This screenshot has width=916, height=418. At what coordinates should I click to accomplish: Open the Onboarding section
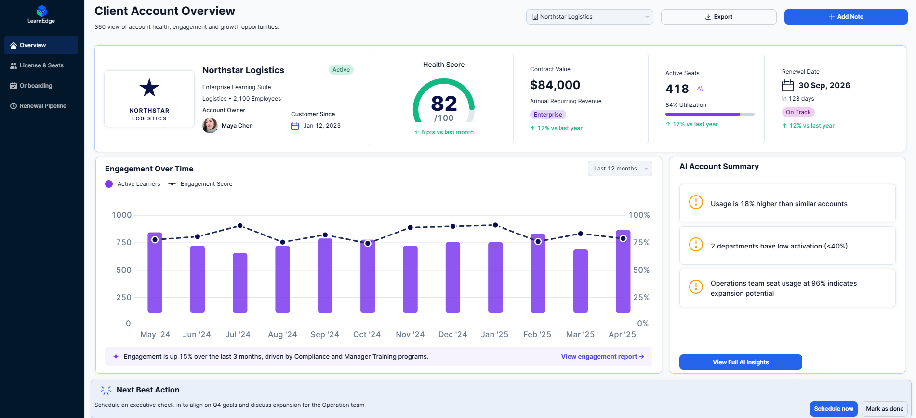tap(41, 86)
